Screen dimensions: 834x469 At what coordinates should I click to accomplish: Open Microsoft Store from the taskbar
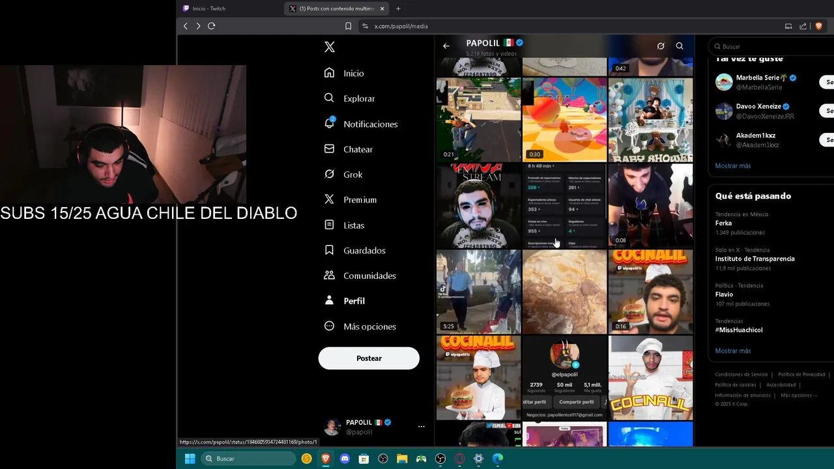364,459
